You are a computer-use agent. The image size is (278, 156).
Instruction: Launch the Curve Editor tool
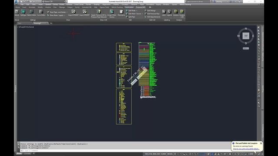pos(41,13)
